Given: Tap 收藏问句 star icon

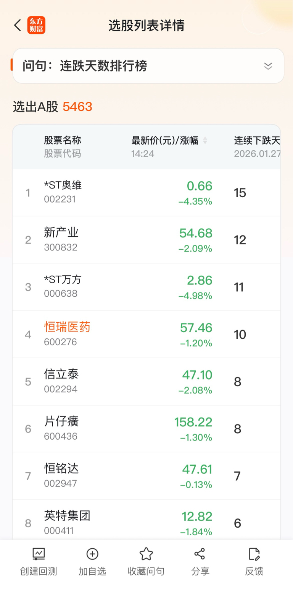Looking at the screenshot, I should pos(146,554).
